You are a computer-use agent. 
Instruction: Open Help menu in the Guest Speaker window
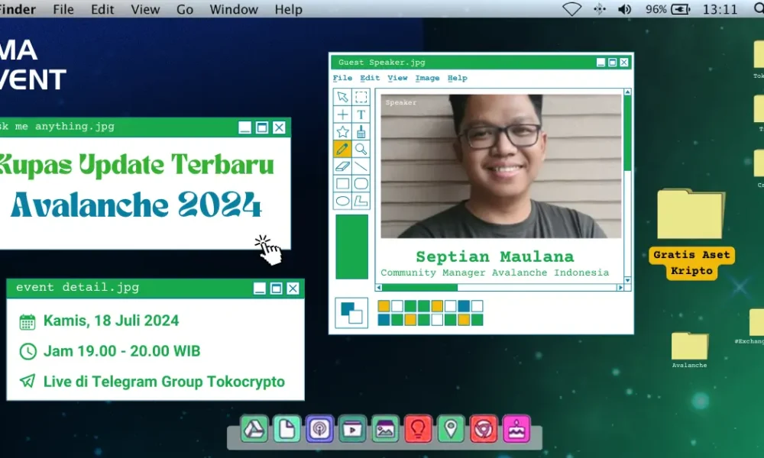coord(457,78)
